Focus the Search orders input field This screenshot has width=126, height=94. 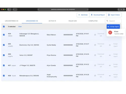click(113, 21)
